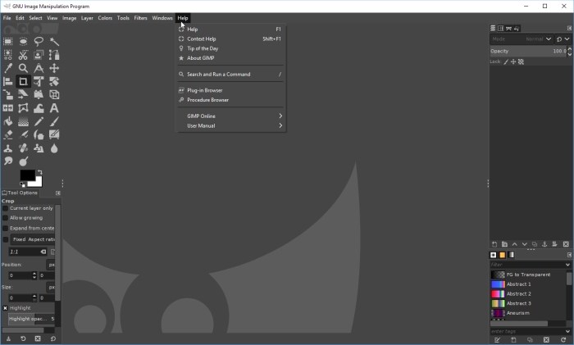Enable Allow growing checkbox
The height and width of the screenshot is (345, 574).
point(5,218)
